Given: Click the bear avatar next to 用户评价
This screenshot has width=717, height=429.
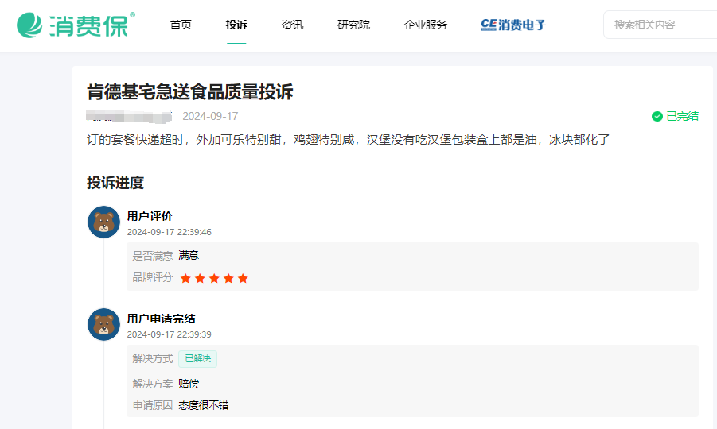Looking at the screenshot, I should [x=103, y=222].
